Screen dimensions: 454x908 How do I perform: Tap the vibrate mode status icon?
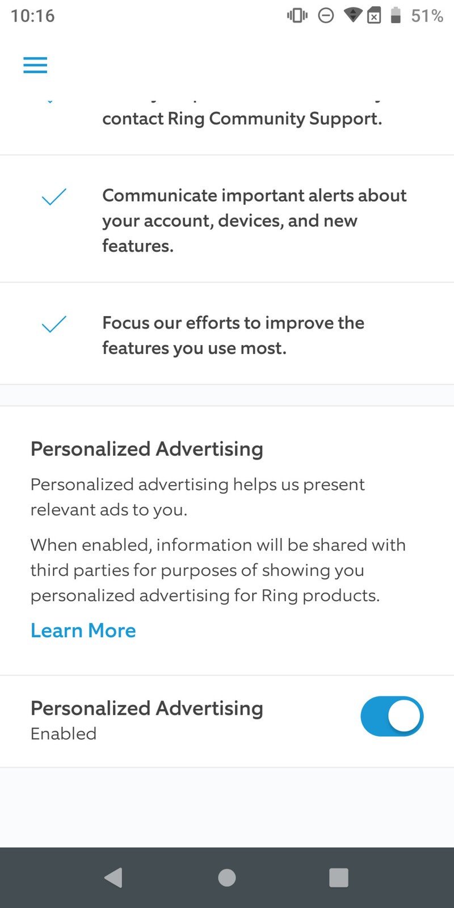[297, 15]
